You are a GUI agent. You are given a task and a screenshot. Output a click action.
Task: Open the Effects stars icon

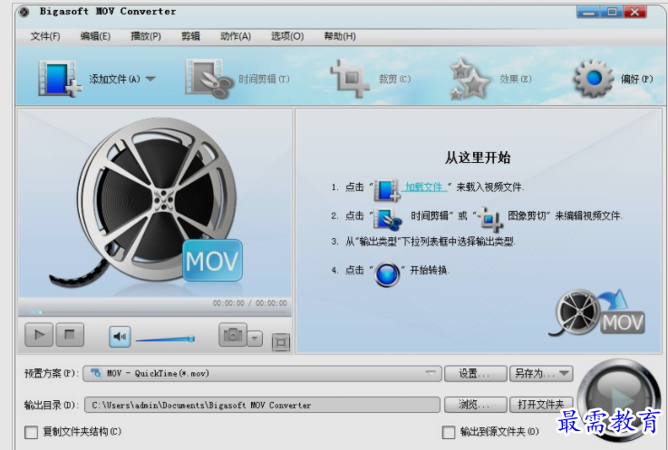tap(469, 79)
